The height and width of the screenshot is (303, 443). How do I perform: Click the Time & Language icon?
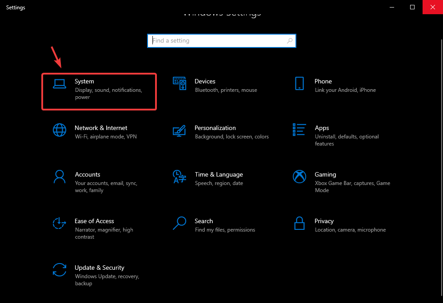(180, 177)
